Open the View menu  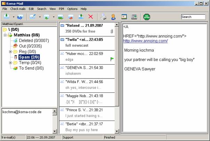(x=52, y=9)
